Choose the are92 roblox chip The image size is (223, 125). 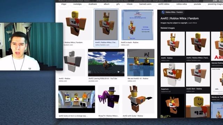(164, 4)
